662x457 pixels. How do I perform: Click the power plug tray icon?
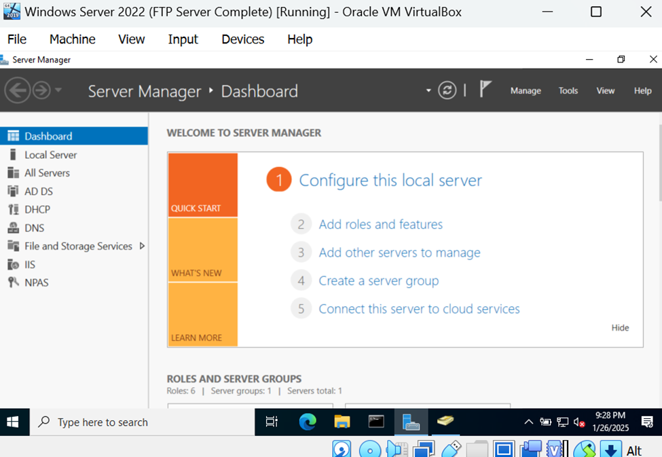pos(545,422)
